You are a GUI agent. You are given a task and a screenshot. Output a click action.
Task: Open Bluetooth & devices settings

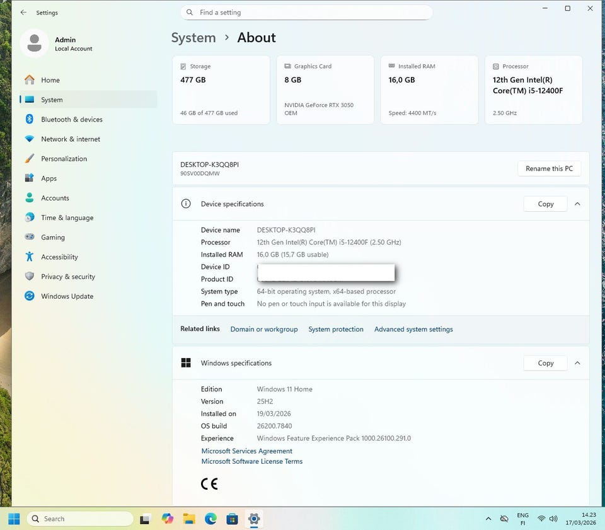(x=88, y=119)
